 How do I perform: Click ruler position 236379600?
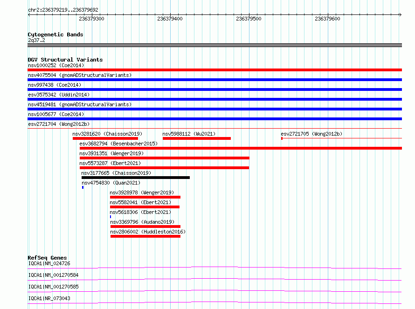[327, 19]
